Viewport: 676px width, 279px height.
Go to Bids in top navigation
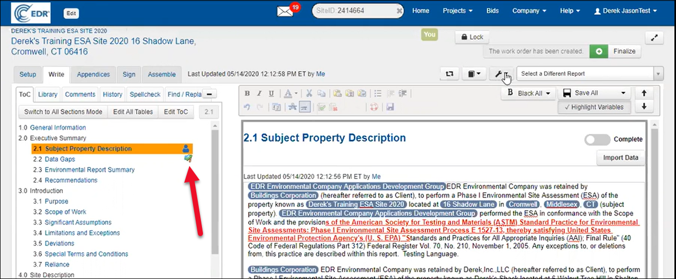(x=492, y=10)
